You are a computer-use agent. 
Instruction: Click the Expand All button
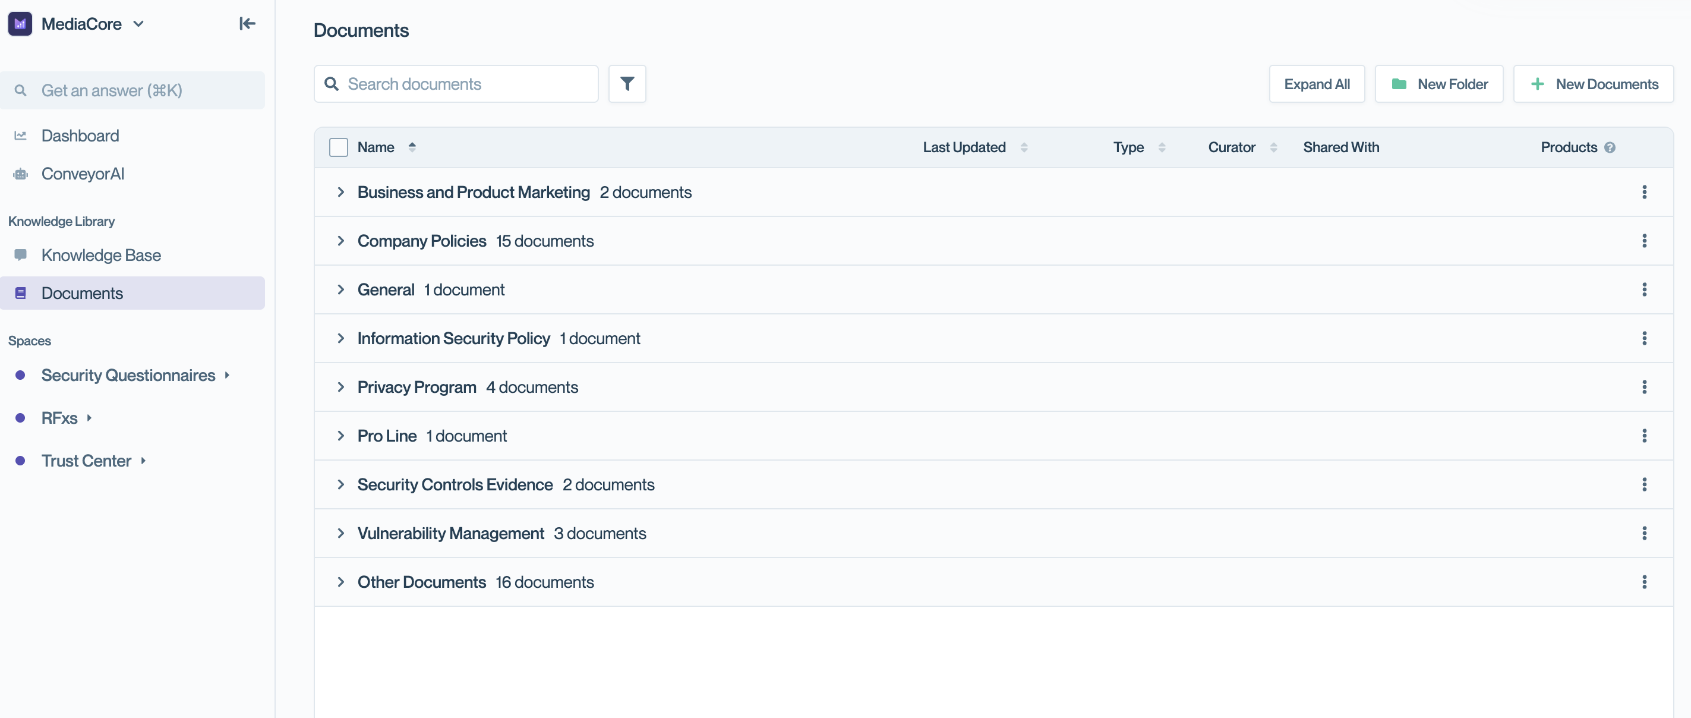[x=1316, y=84]
